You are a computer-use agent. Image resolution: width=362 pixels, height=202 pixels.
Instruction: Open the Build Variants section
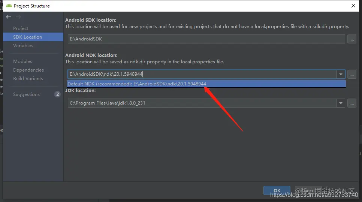coord(28,79)
